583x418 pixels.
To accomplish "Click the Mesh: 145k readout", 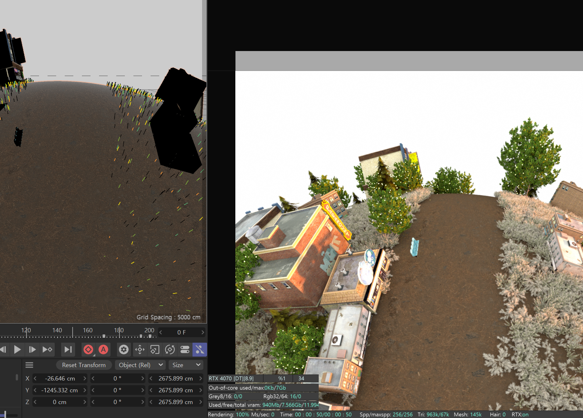I will (x=467, y=414).
